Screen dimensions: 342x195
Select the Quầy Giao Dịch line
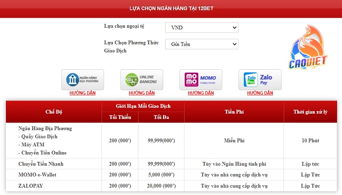point(38,136)
